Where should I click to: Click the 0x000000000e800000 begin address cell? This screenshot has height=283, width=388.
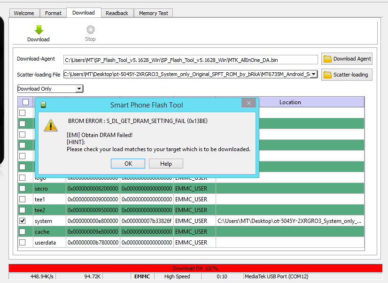(93, 221)
